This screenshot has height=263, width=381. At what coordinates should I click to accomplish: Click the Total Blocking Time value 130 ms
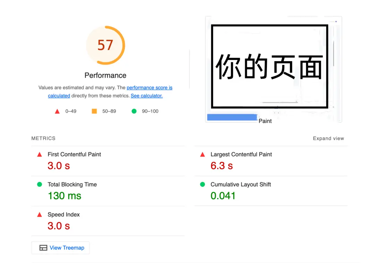tap(65, 196)
